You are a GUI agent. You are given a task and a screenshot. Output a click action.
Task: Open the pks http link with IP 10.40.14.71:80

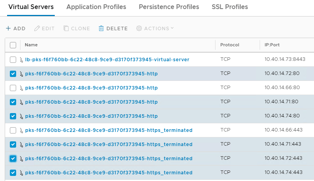pos(91,102)
